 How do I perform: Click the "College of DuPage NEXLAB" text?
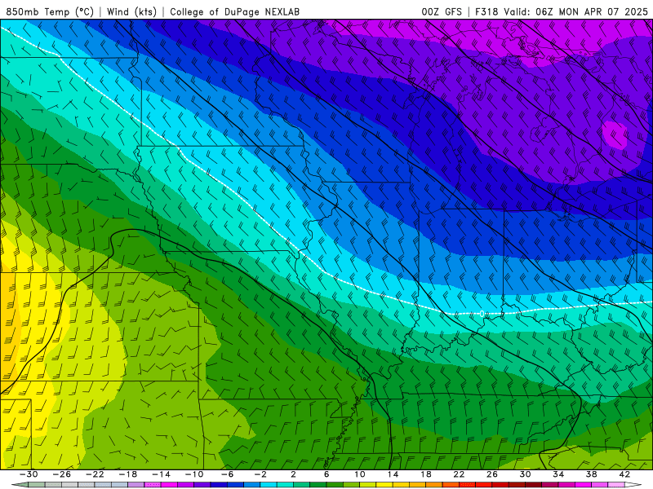(234, 11)
